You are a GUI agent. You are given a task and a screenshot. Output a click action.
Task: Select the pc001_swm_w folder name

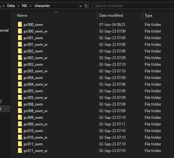(x=36, y=45)
